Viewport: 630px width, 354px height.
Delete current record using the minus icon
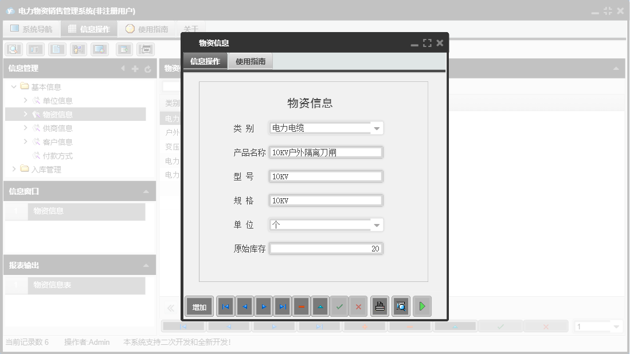click(302, 306)
